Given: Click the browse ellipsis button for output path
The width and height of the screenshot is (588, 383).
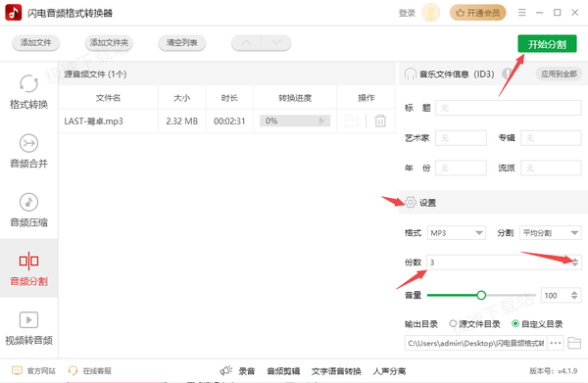Looking at the screenshot, I should coord(556,343).
